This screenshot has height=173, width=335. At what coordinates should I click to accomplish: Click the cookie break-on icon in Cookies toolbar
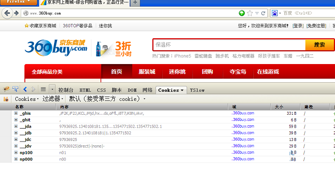[x=6, y=99]
